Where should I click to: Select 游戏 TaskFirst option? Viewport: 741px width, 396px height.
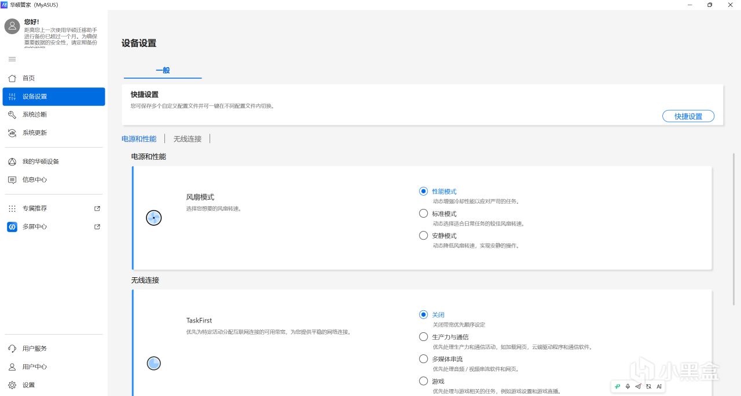pos(432,381)
